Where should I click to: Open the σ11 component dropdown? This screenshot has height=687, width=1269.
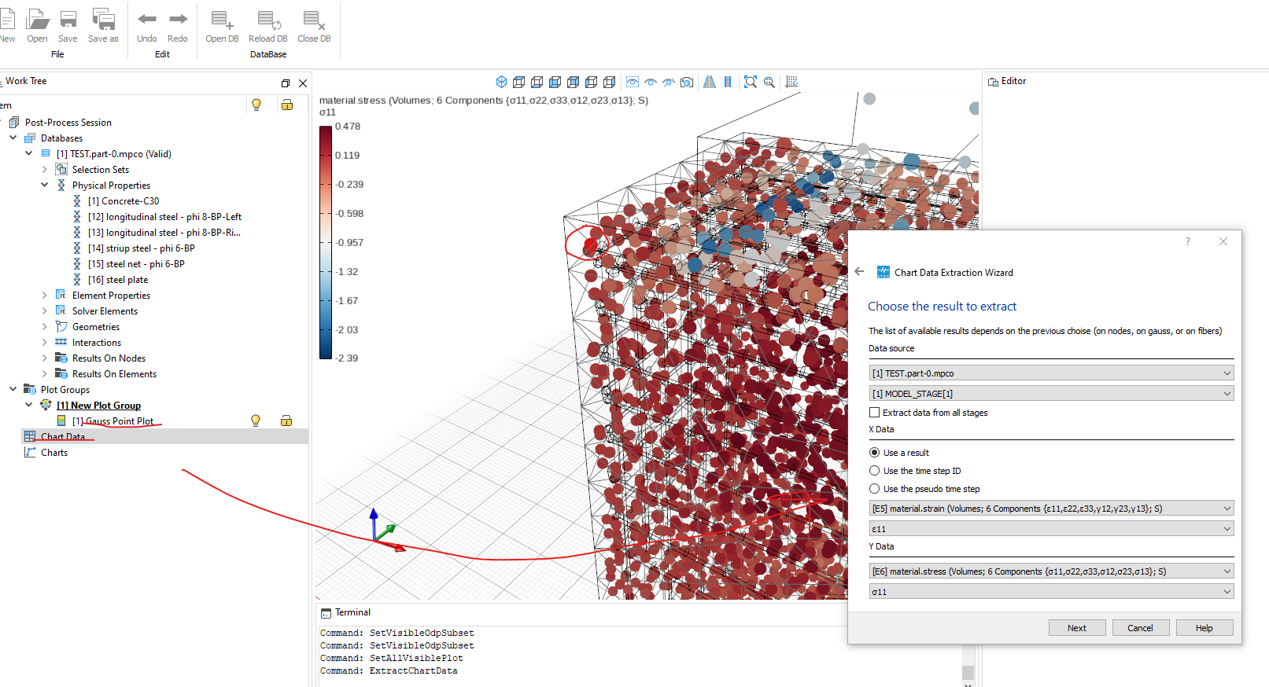click(x=1051, y=592)
